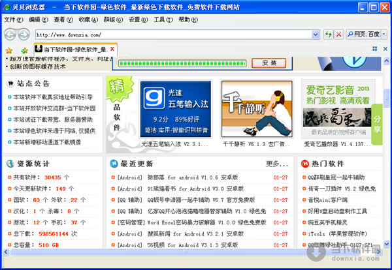
Task: Open the tab grid view icon
Action: [x=375, y=49]
